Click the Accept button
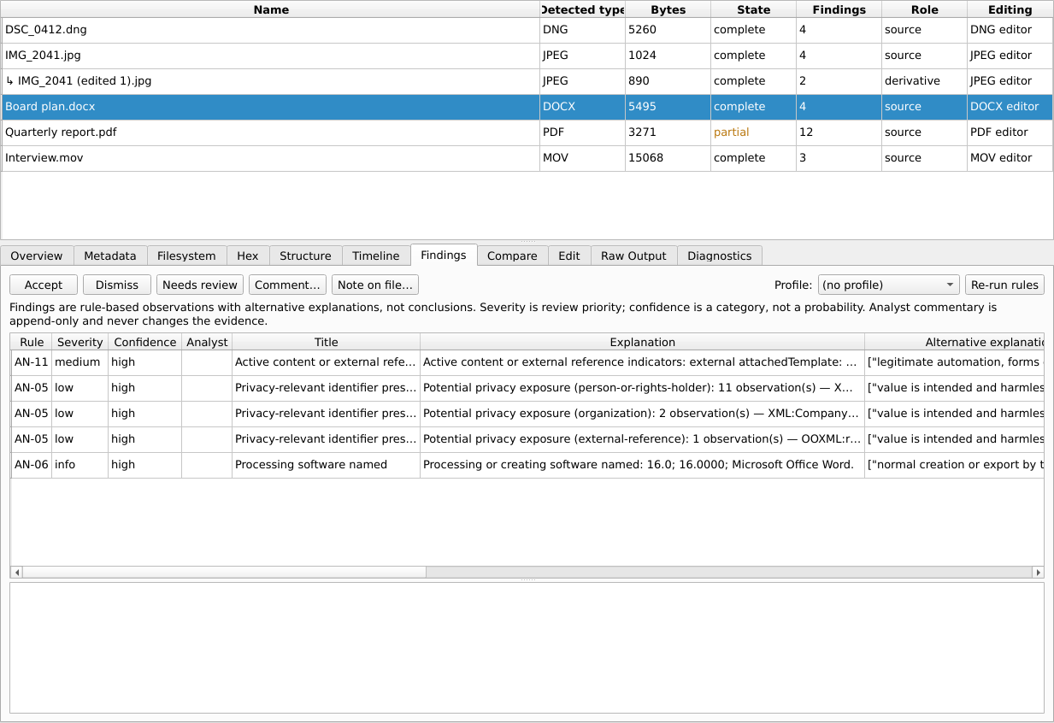The image size is (1054, 723). pyautogui.click(x=44, y=285)
